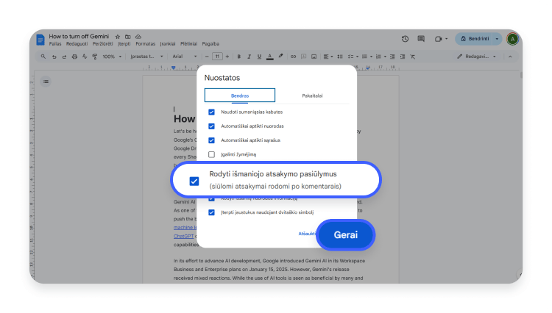Check the cloud save status icon

point(138,37)
